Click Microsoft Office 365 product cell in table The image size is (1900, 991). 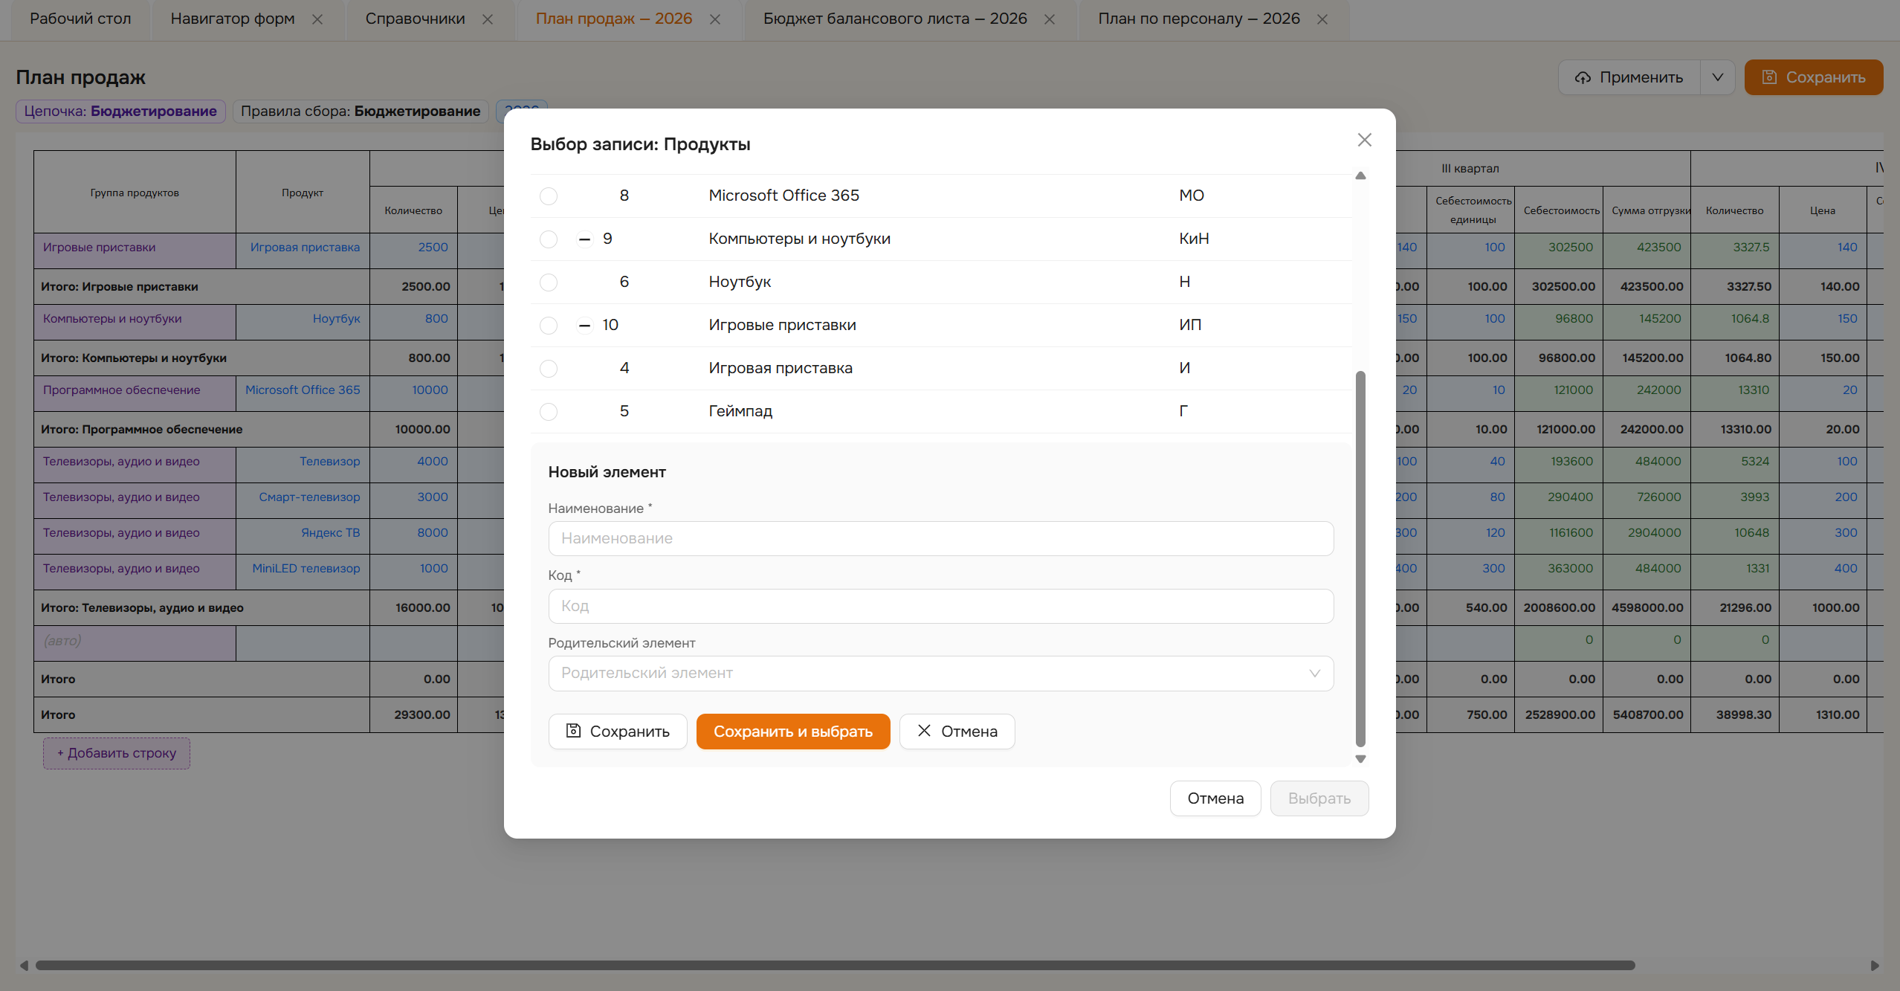tap(303, 394)
